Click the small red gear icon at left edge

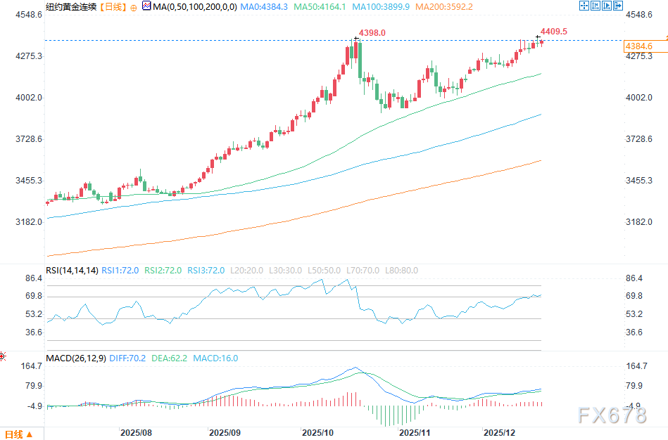pos(2,357)
